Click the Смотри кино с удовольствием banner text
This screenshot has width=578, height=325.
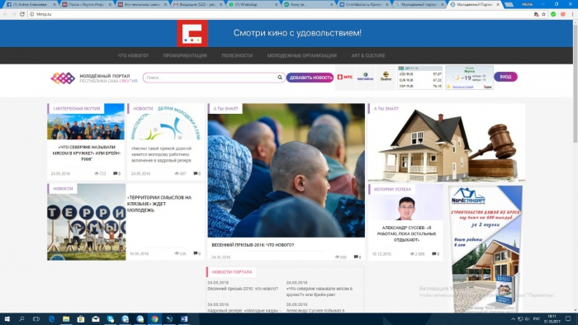click(297, 33)
